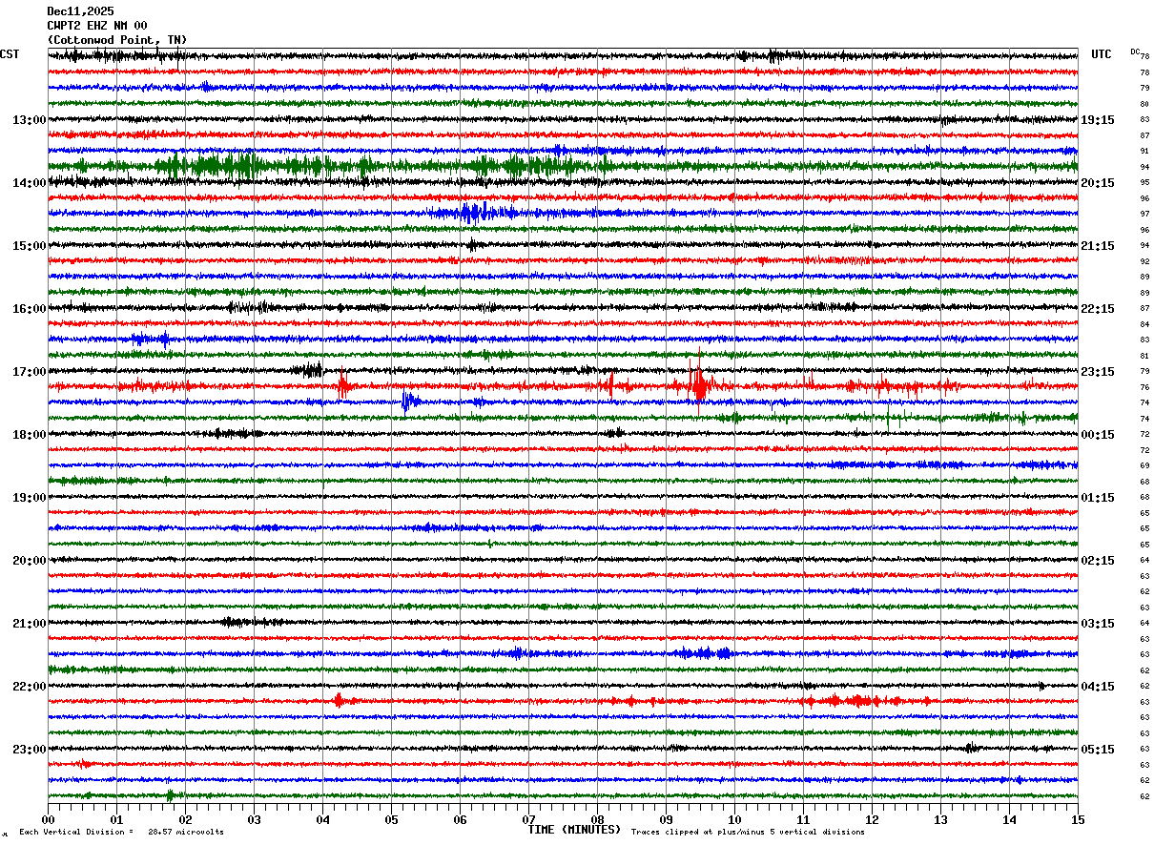Click the 21:15 UTC time label
1154x845 pixels.
pos(1097,246)
